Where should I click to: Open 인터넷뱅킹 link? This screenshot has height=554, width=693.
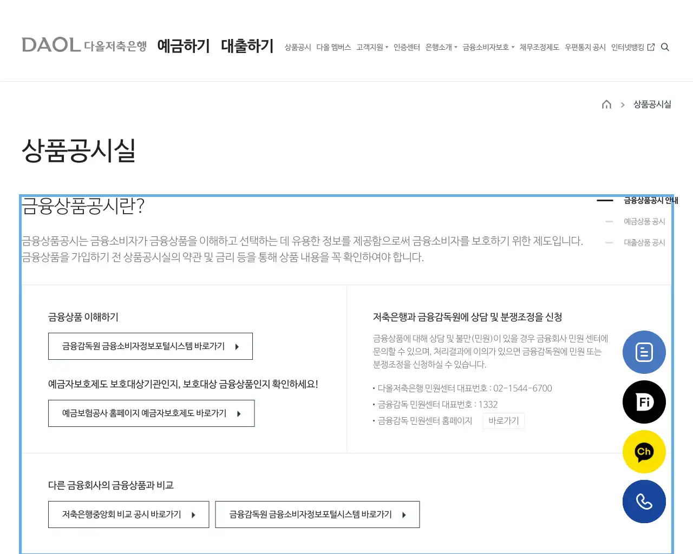627,48
